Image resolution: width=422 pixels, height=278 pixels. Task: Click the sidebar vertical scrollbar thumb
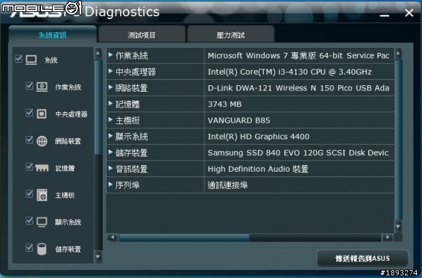tap(98, 108)
